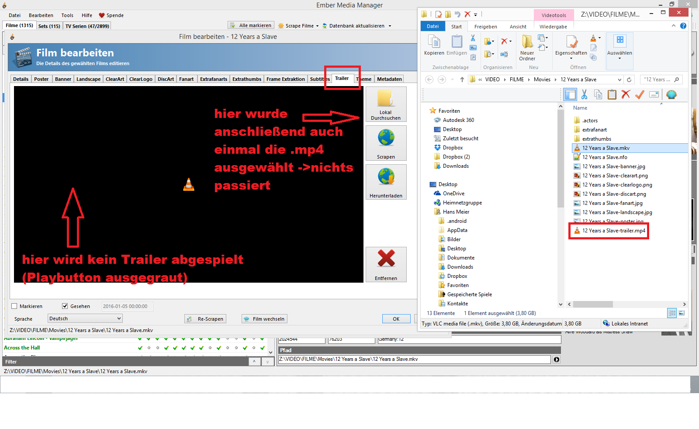This screenshot has width=699, height=429.
Task: Click Explorer file list horizontal scrollbar
Action: click(593, 304)
